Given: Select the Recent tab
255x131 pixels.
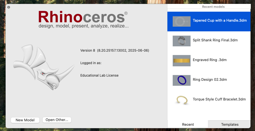Looking at the screenshot, I should (188, 124).
